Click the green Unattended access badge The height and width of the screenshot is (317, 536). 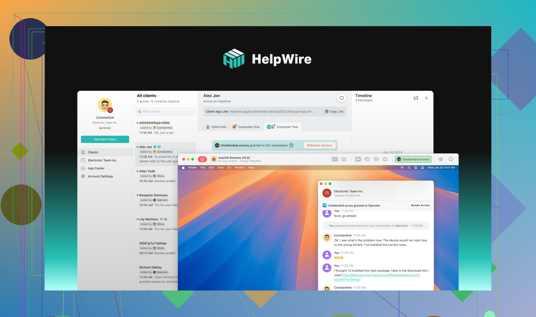(413, 159)
